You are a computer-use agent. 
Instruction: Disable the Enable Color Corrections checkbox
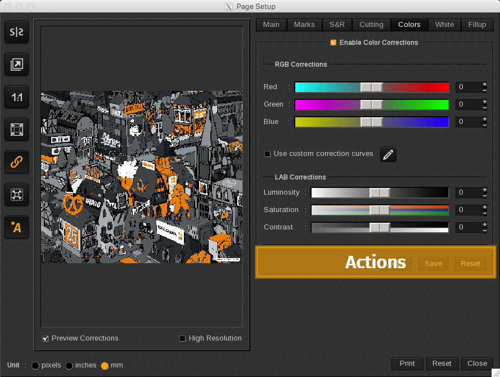point(334,43)
